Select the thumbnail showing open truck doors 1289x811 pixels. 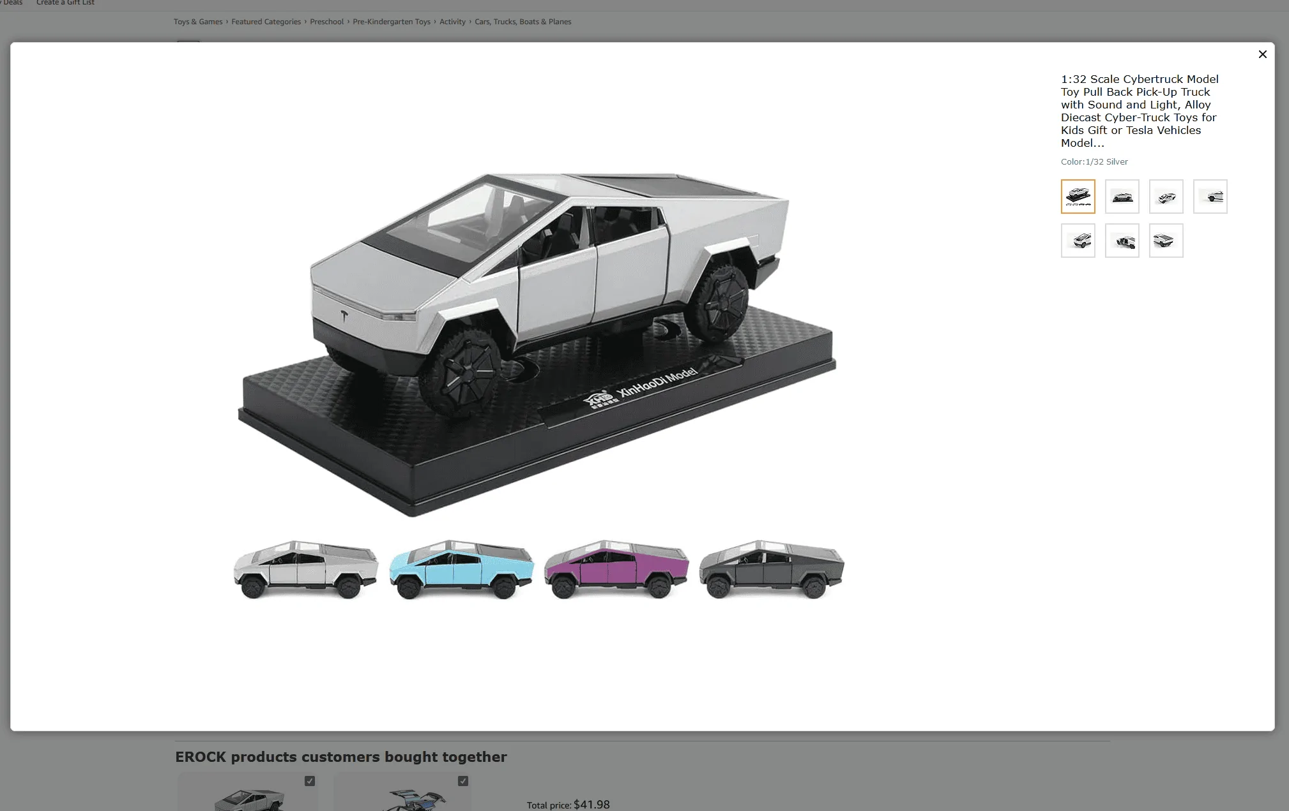pyautogui.click(x=1122, y=241)
